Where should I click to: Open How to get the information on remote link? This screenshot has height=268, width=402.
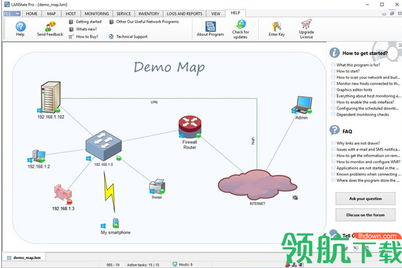click(x=368, y=156)
